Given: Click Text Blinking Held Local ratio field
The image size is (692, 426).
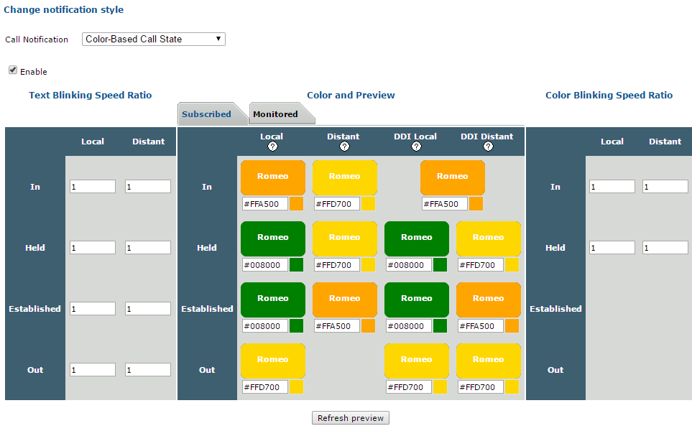Looking at the screenshot, I should click(93, 247).
